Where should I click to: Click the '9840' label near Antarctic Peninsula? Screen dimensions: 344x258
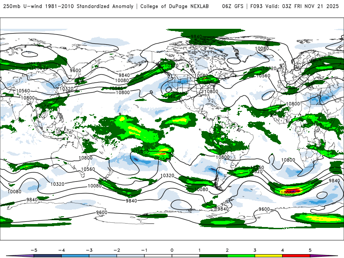(223, 209)
